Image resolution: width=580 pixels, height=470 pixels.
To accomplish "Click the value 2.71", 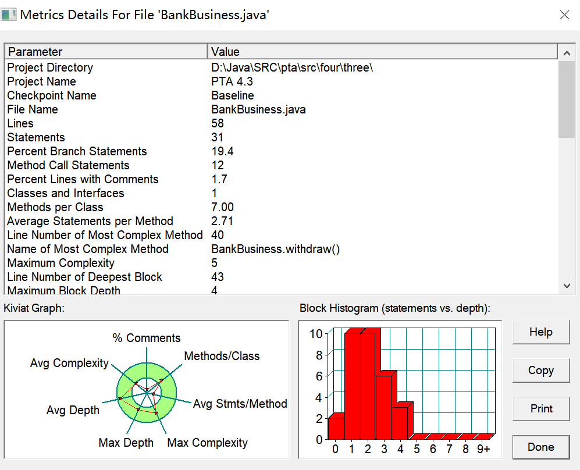I will 222,221.
